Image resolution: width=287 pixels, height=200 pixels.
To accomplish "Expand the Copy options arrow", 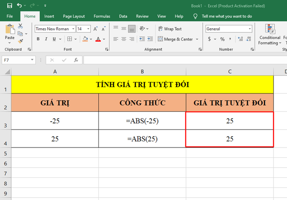I will (x=26, y=34).
